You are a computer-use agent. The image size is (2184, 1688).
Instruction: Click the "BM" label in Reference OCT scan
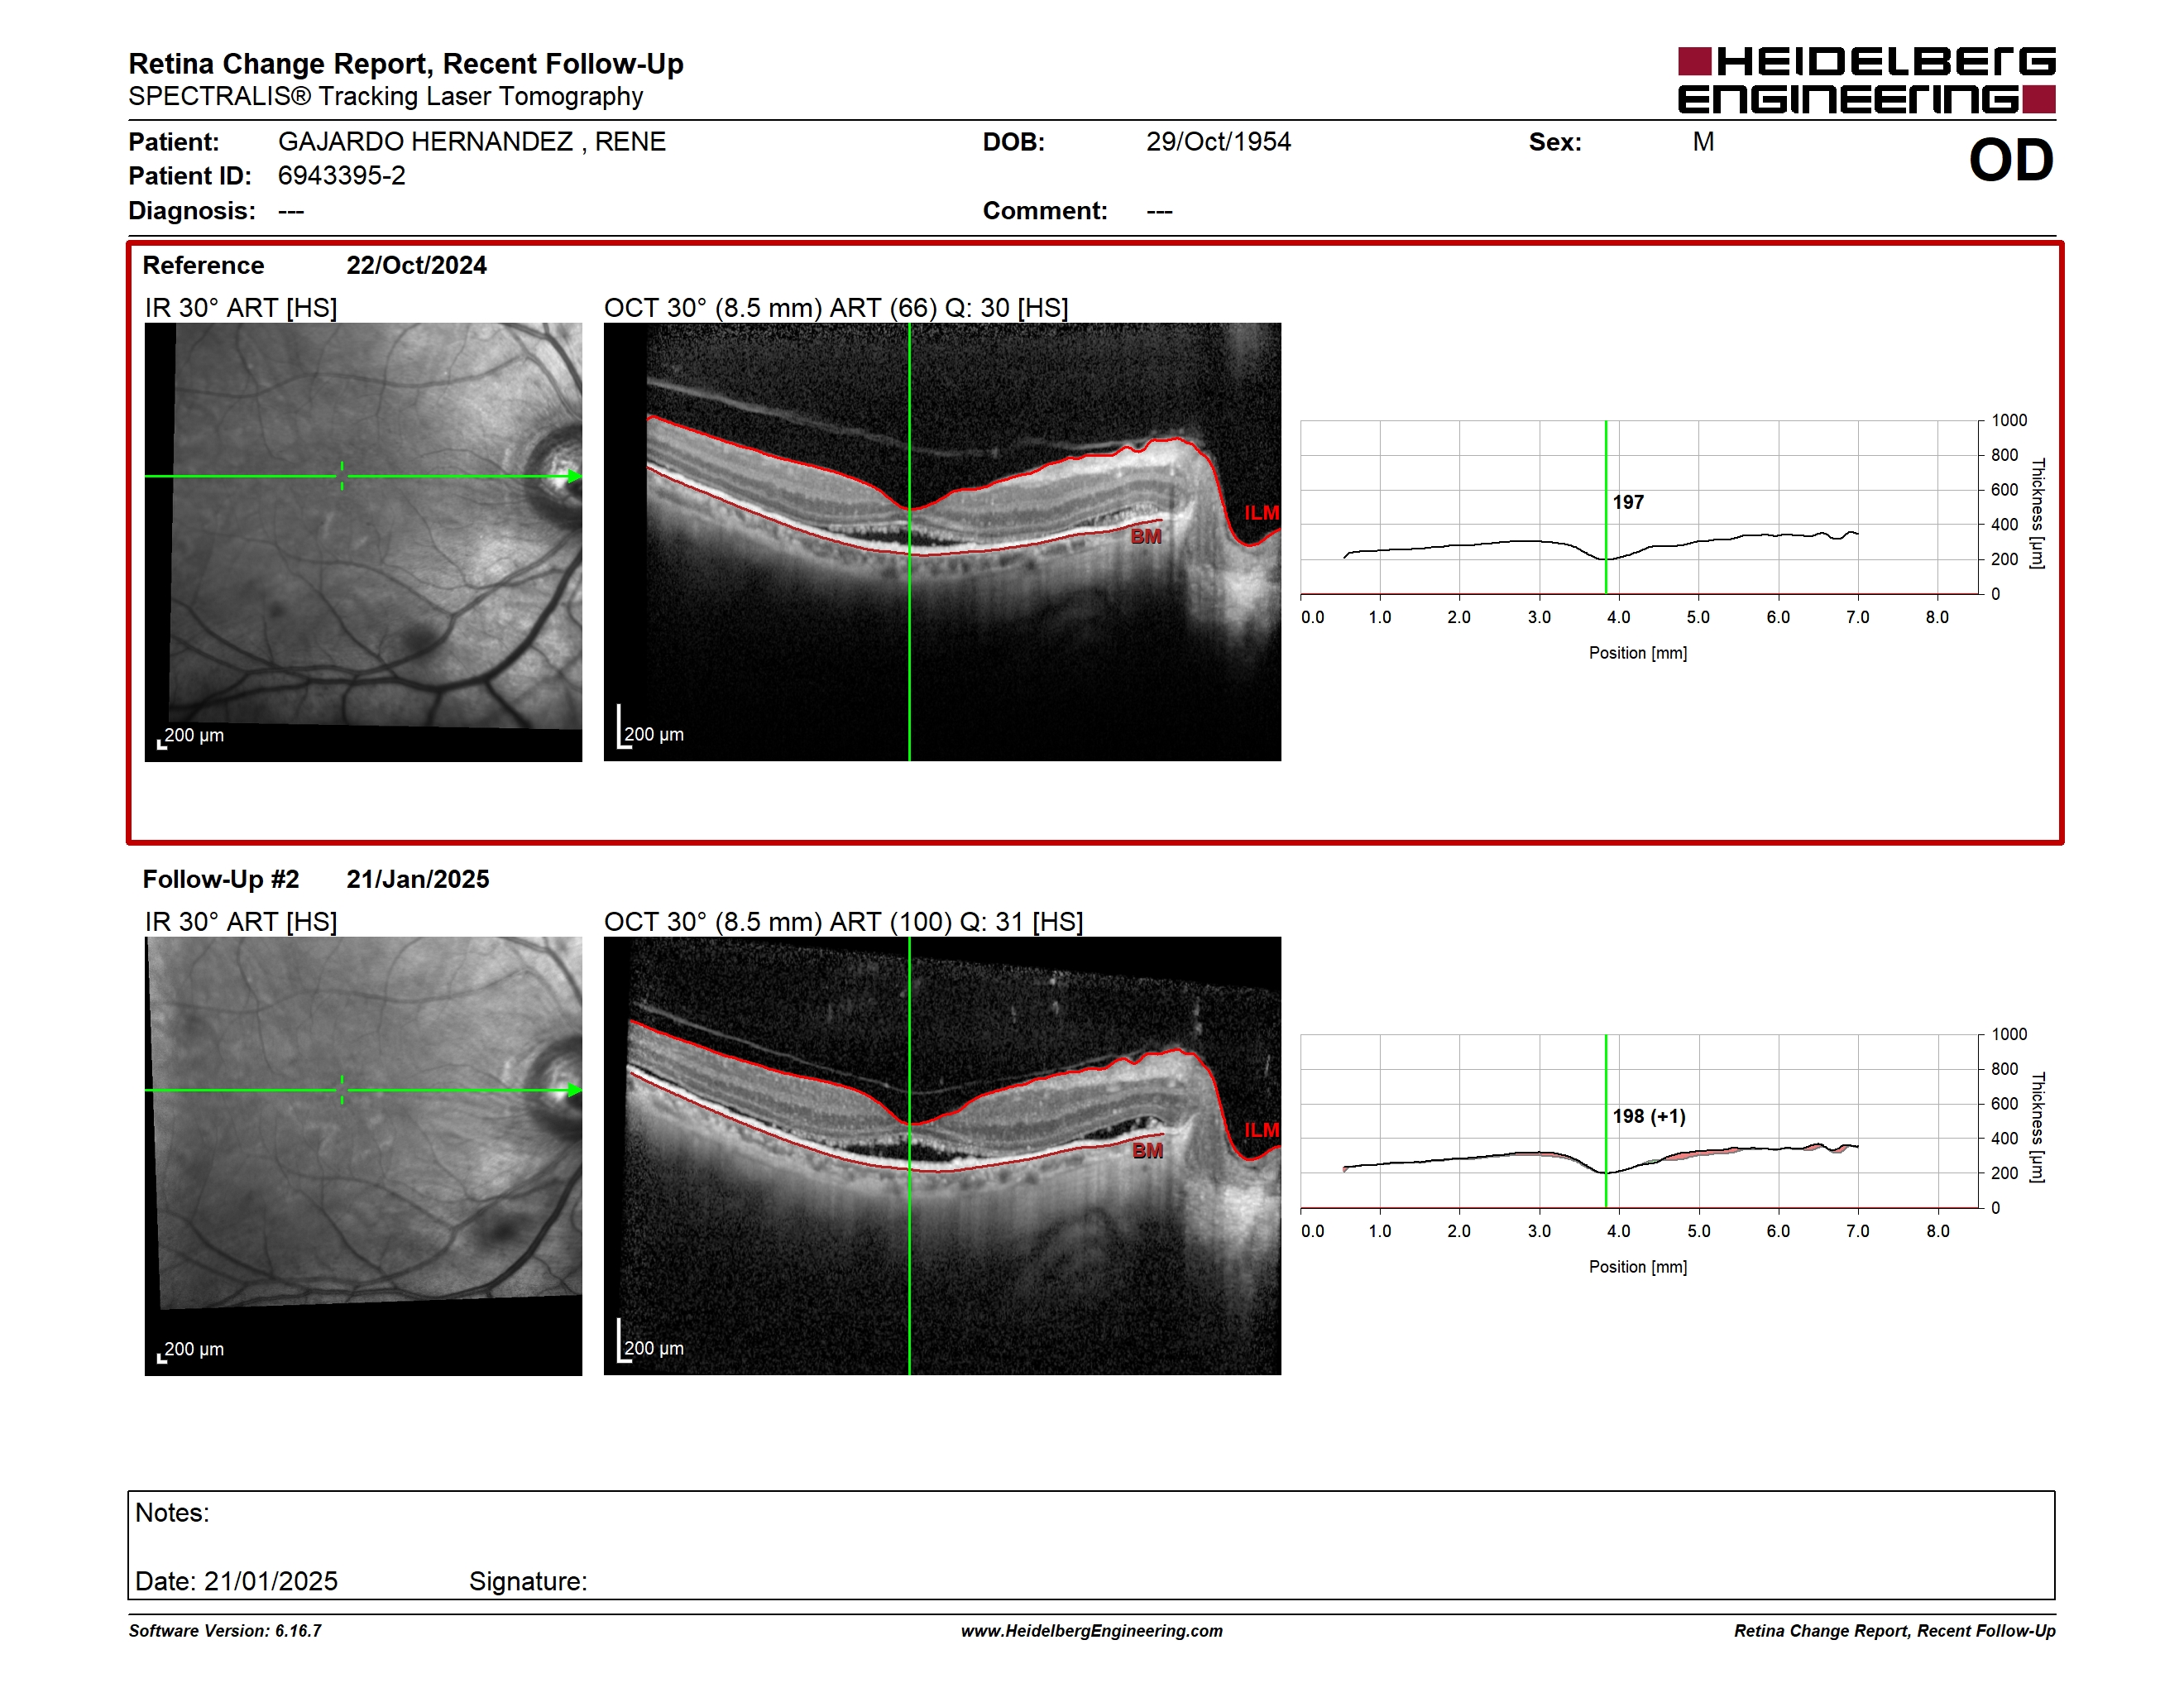pyautogui.click(x=1146, y=536)
